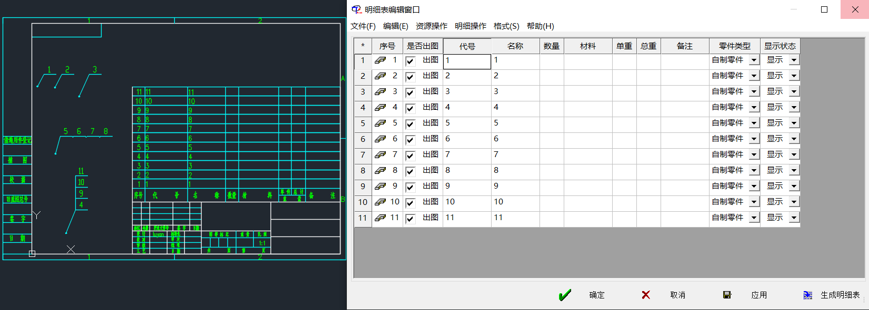Screen dimensions: 869x310
Task: Click the red X cancel icon
Action: pos(646,295)
